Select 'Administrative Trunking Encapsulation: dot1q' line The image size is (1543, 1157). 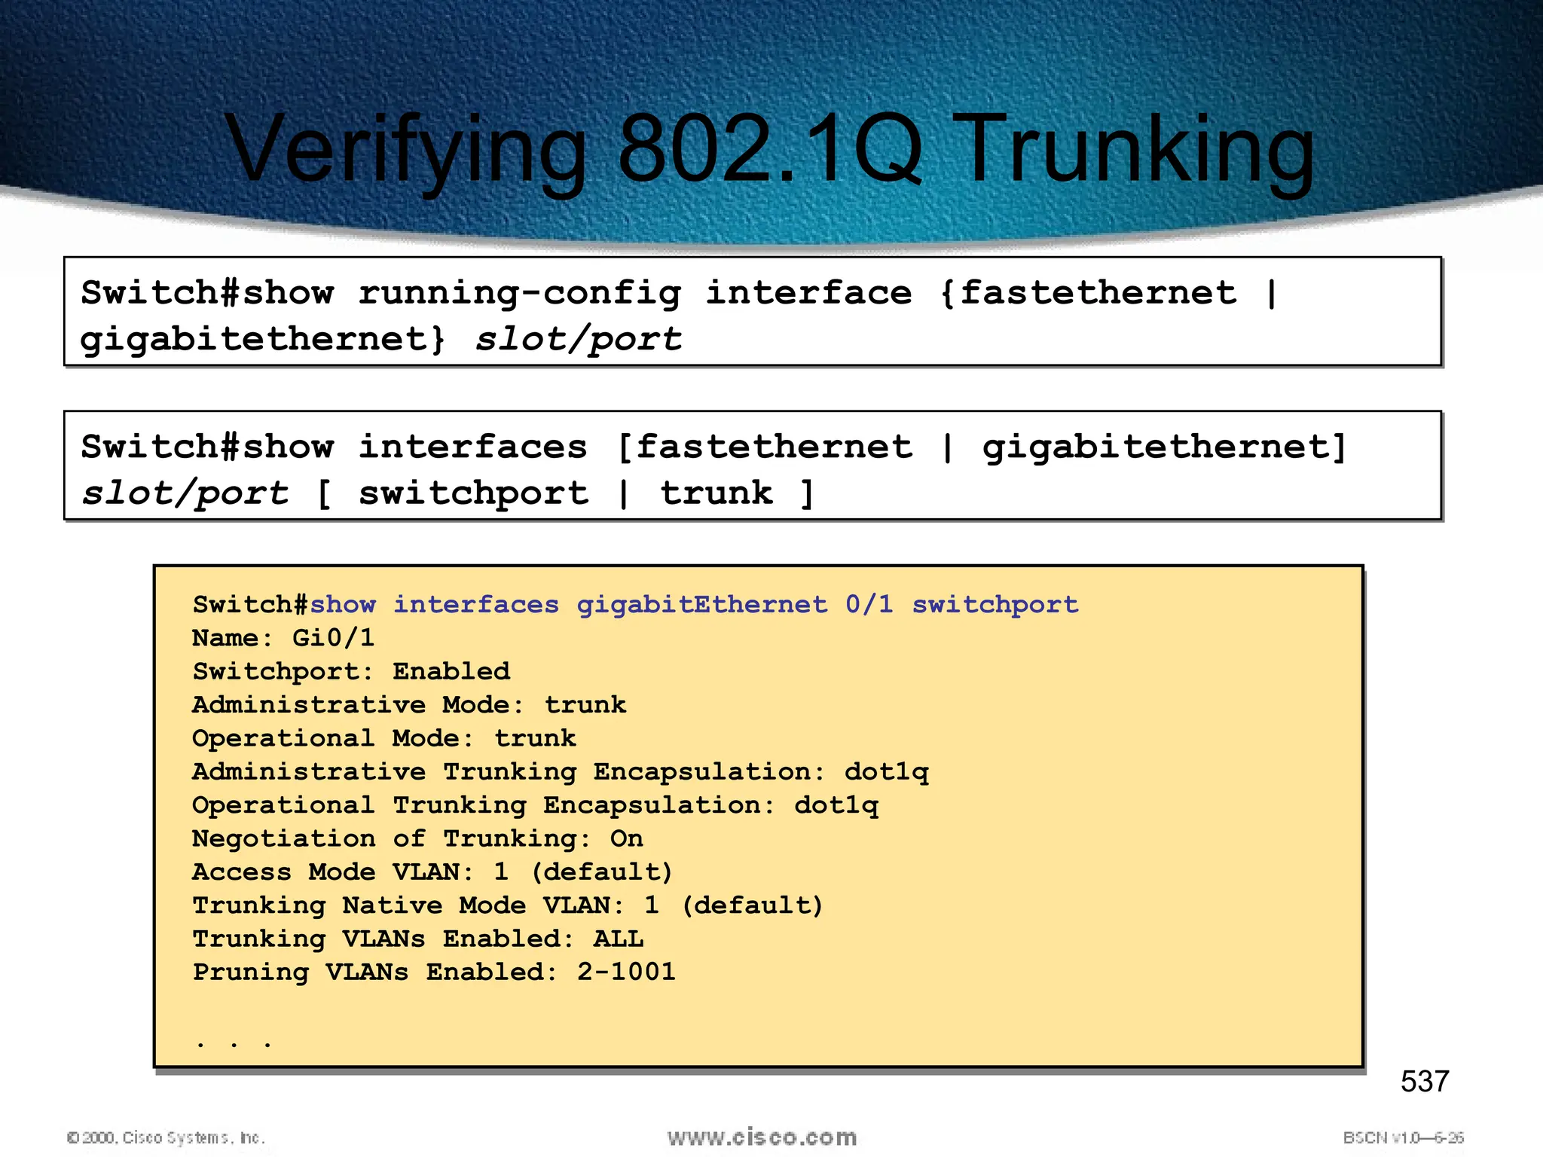[561, 772]
